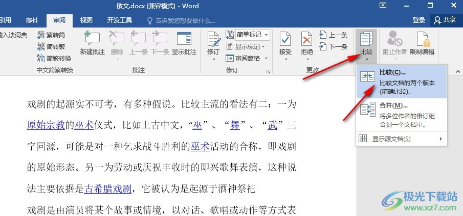This screenshot has width=463, height=216.
Task: Click the 共享 share icon
Action: [437, 20]
